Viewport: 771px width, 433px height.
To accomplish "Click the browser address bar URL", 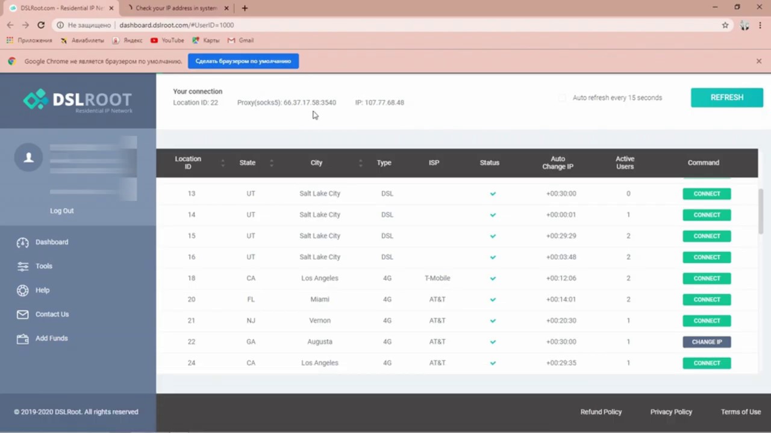I will click(176, 25).
